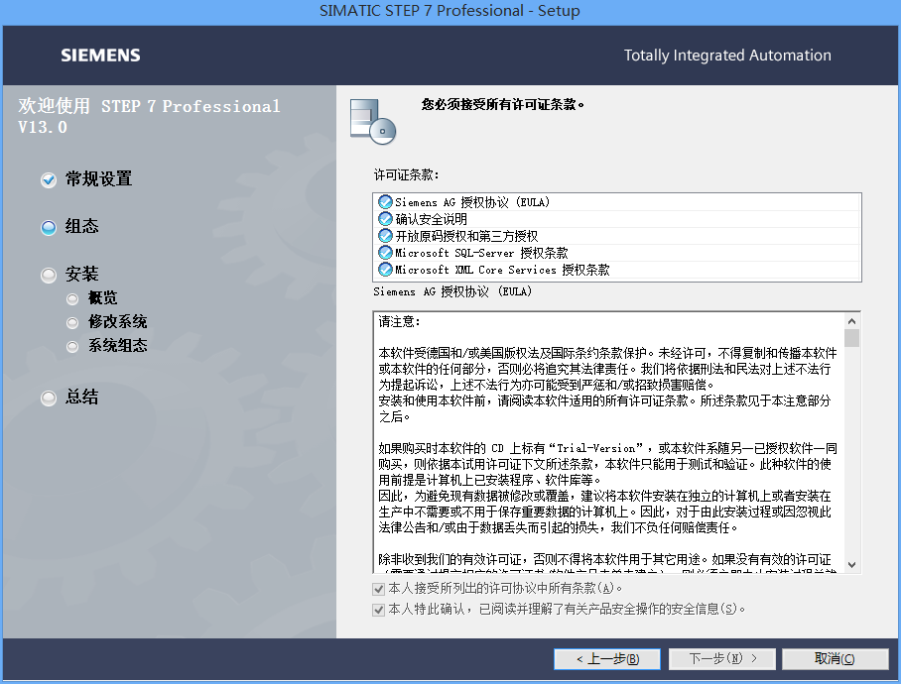
Task: Open the 修改系统 sub-step
Action: point(117,321)
